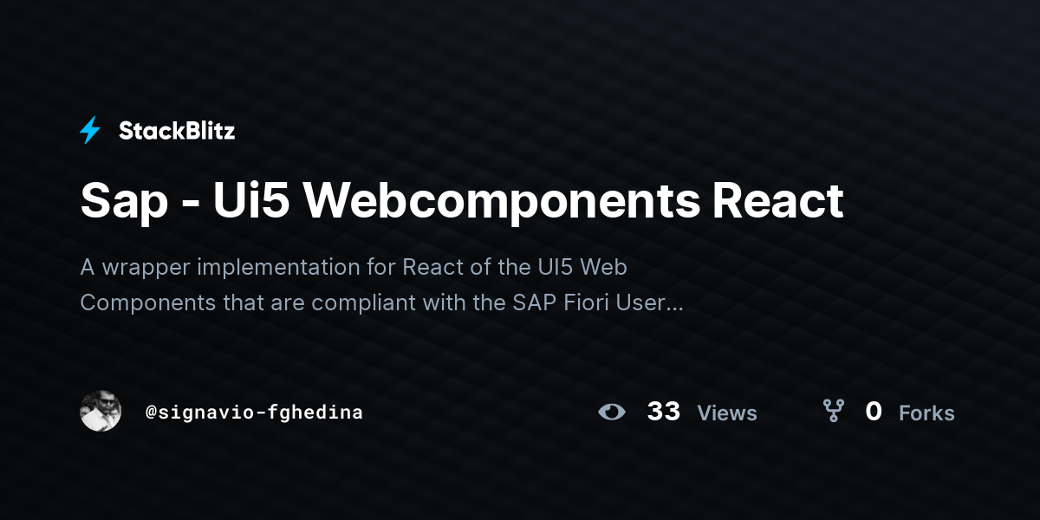
Task: Select the 0 fork count number
Action: (x=874, y=412)
